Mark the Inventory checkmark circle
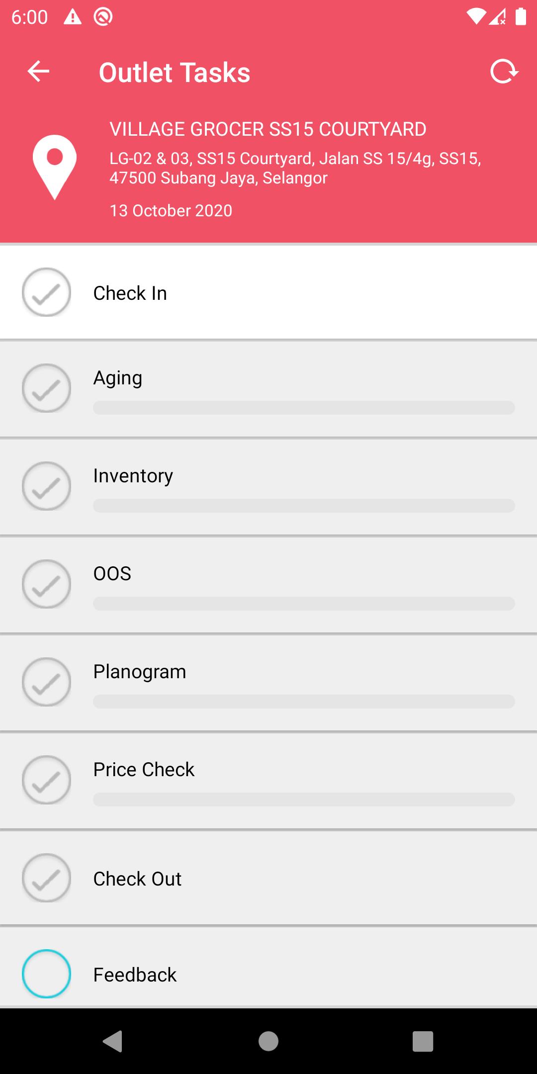 (x=46, y=486)
